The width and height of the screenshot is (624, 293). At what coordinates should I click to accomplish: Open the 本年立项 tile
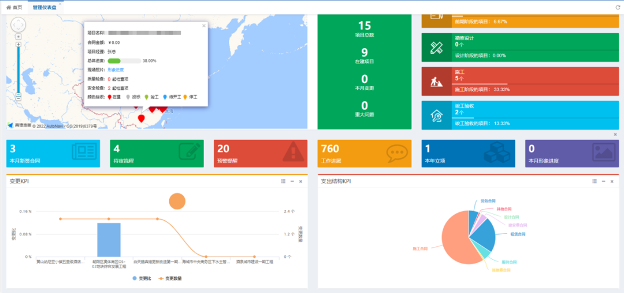coord(469,153)
